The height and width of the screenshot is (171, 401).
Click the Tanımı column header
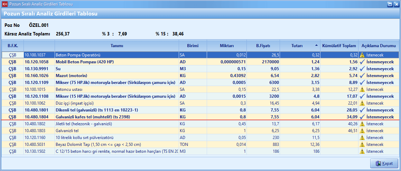tap(116, 45)
